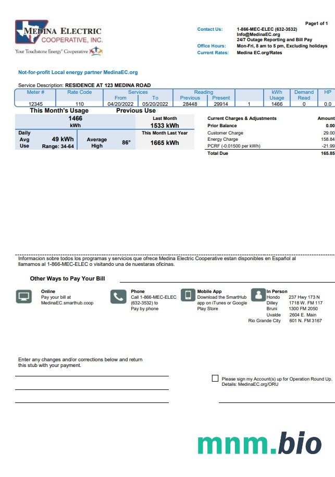Click the kWh Usage column header
Viewport: 335px width, 477px height.
pos(277,95)
